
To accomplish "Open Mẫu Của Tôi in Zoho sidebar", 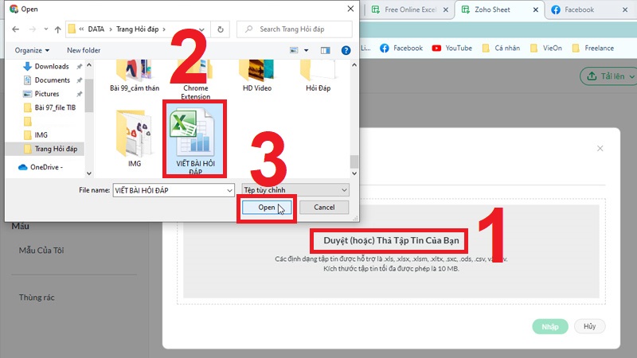I will (41, 251).
